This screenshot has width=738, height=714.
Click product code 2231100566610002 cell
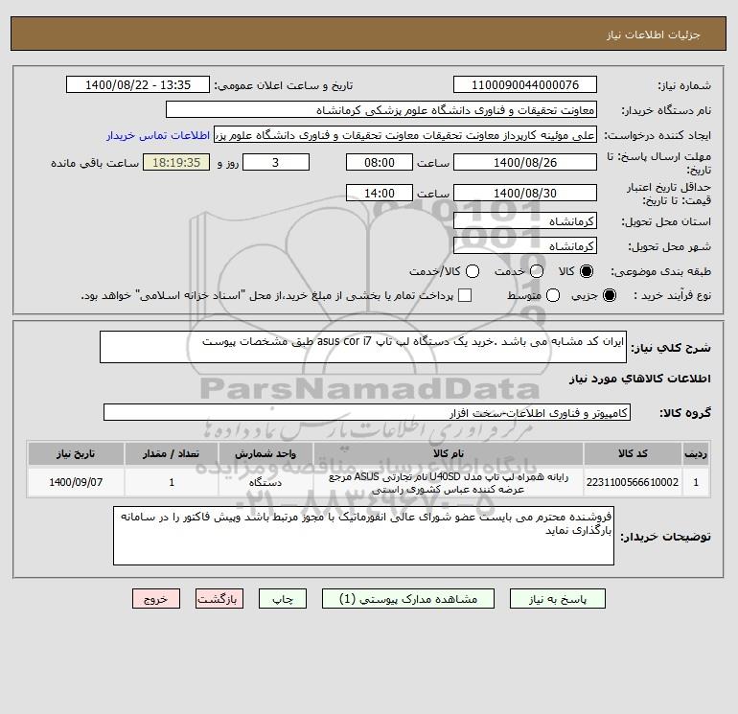click(633, 482)
